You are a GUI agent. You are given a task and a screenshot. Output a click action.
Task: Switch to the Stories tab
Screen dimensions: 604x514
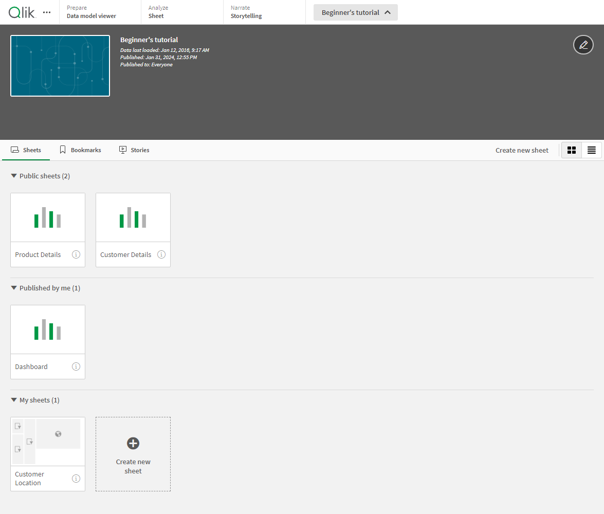coord(134,150)
